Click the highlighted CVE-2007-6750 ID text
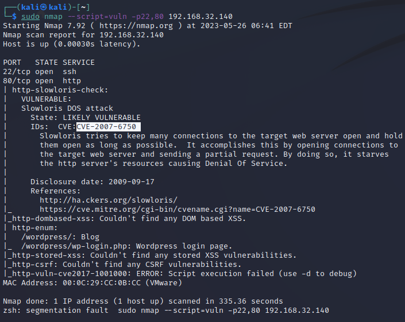405x322 pixels. [x=109, y=126]
